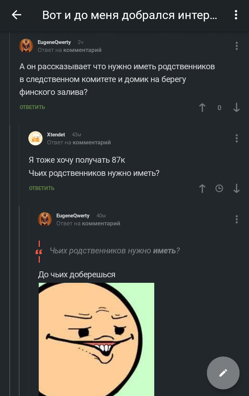Tap the quoted text 'Чьих родственников нужно иметь?'
Image resolution: width=249 pixels, height=396 pixels.
click(x=115, y=251)
